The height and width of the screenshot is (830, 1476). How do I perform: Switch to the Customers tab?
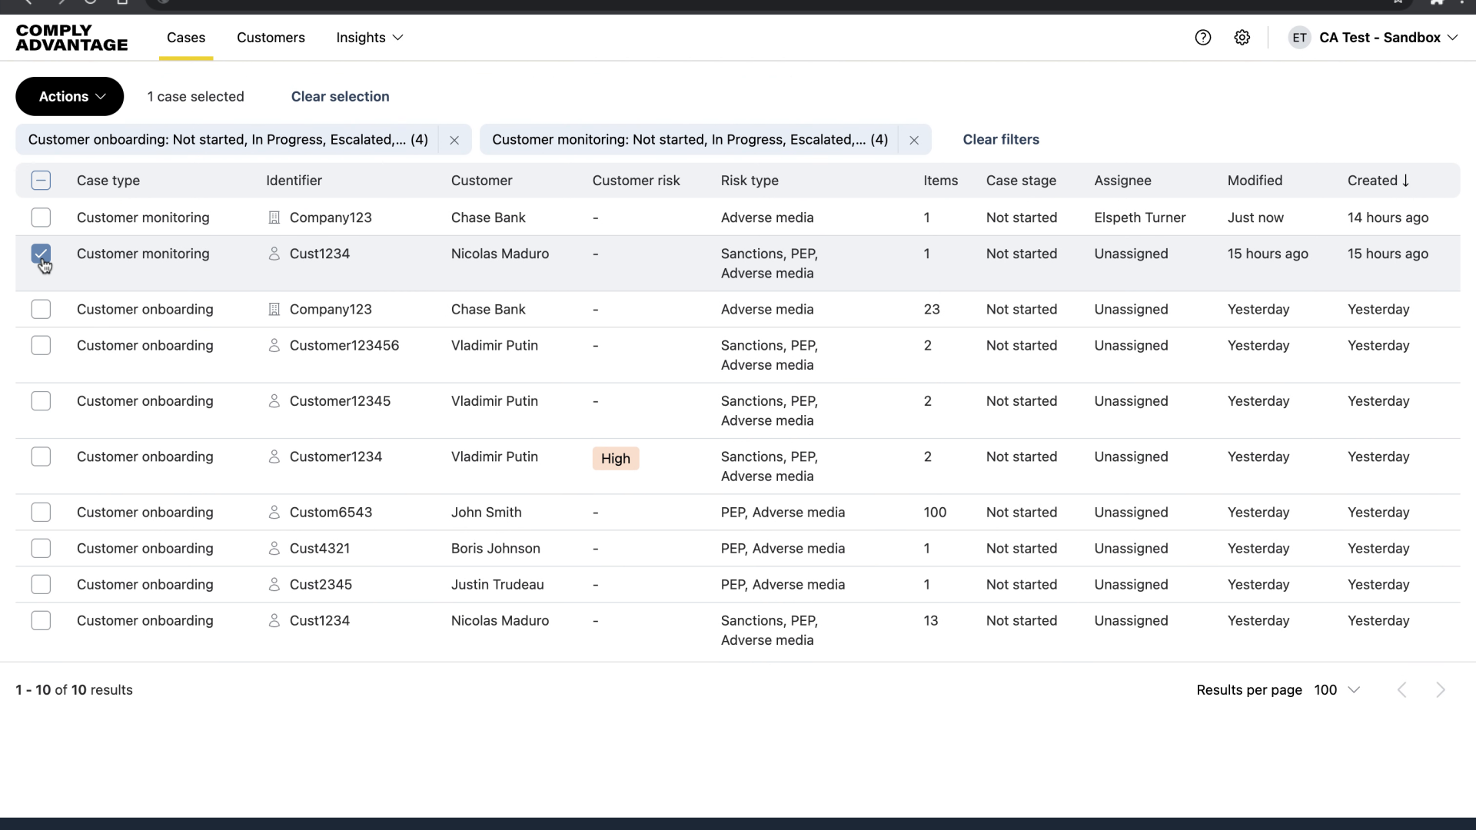(x=271, y=37)
